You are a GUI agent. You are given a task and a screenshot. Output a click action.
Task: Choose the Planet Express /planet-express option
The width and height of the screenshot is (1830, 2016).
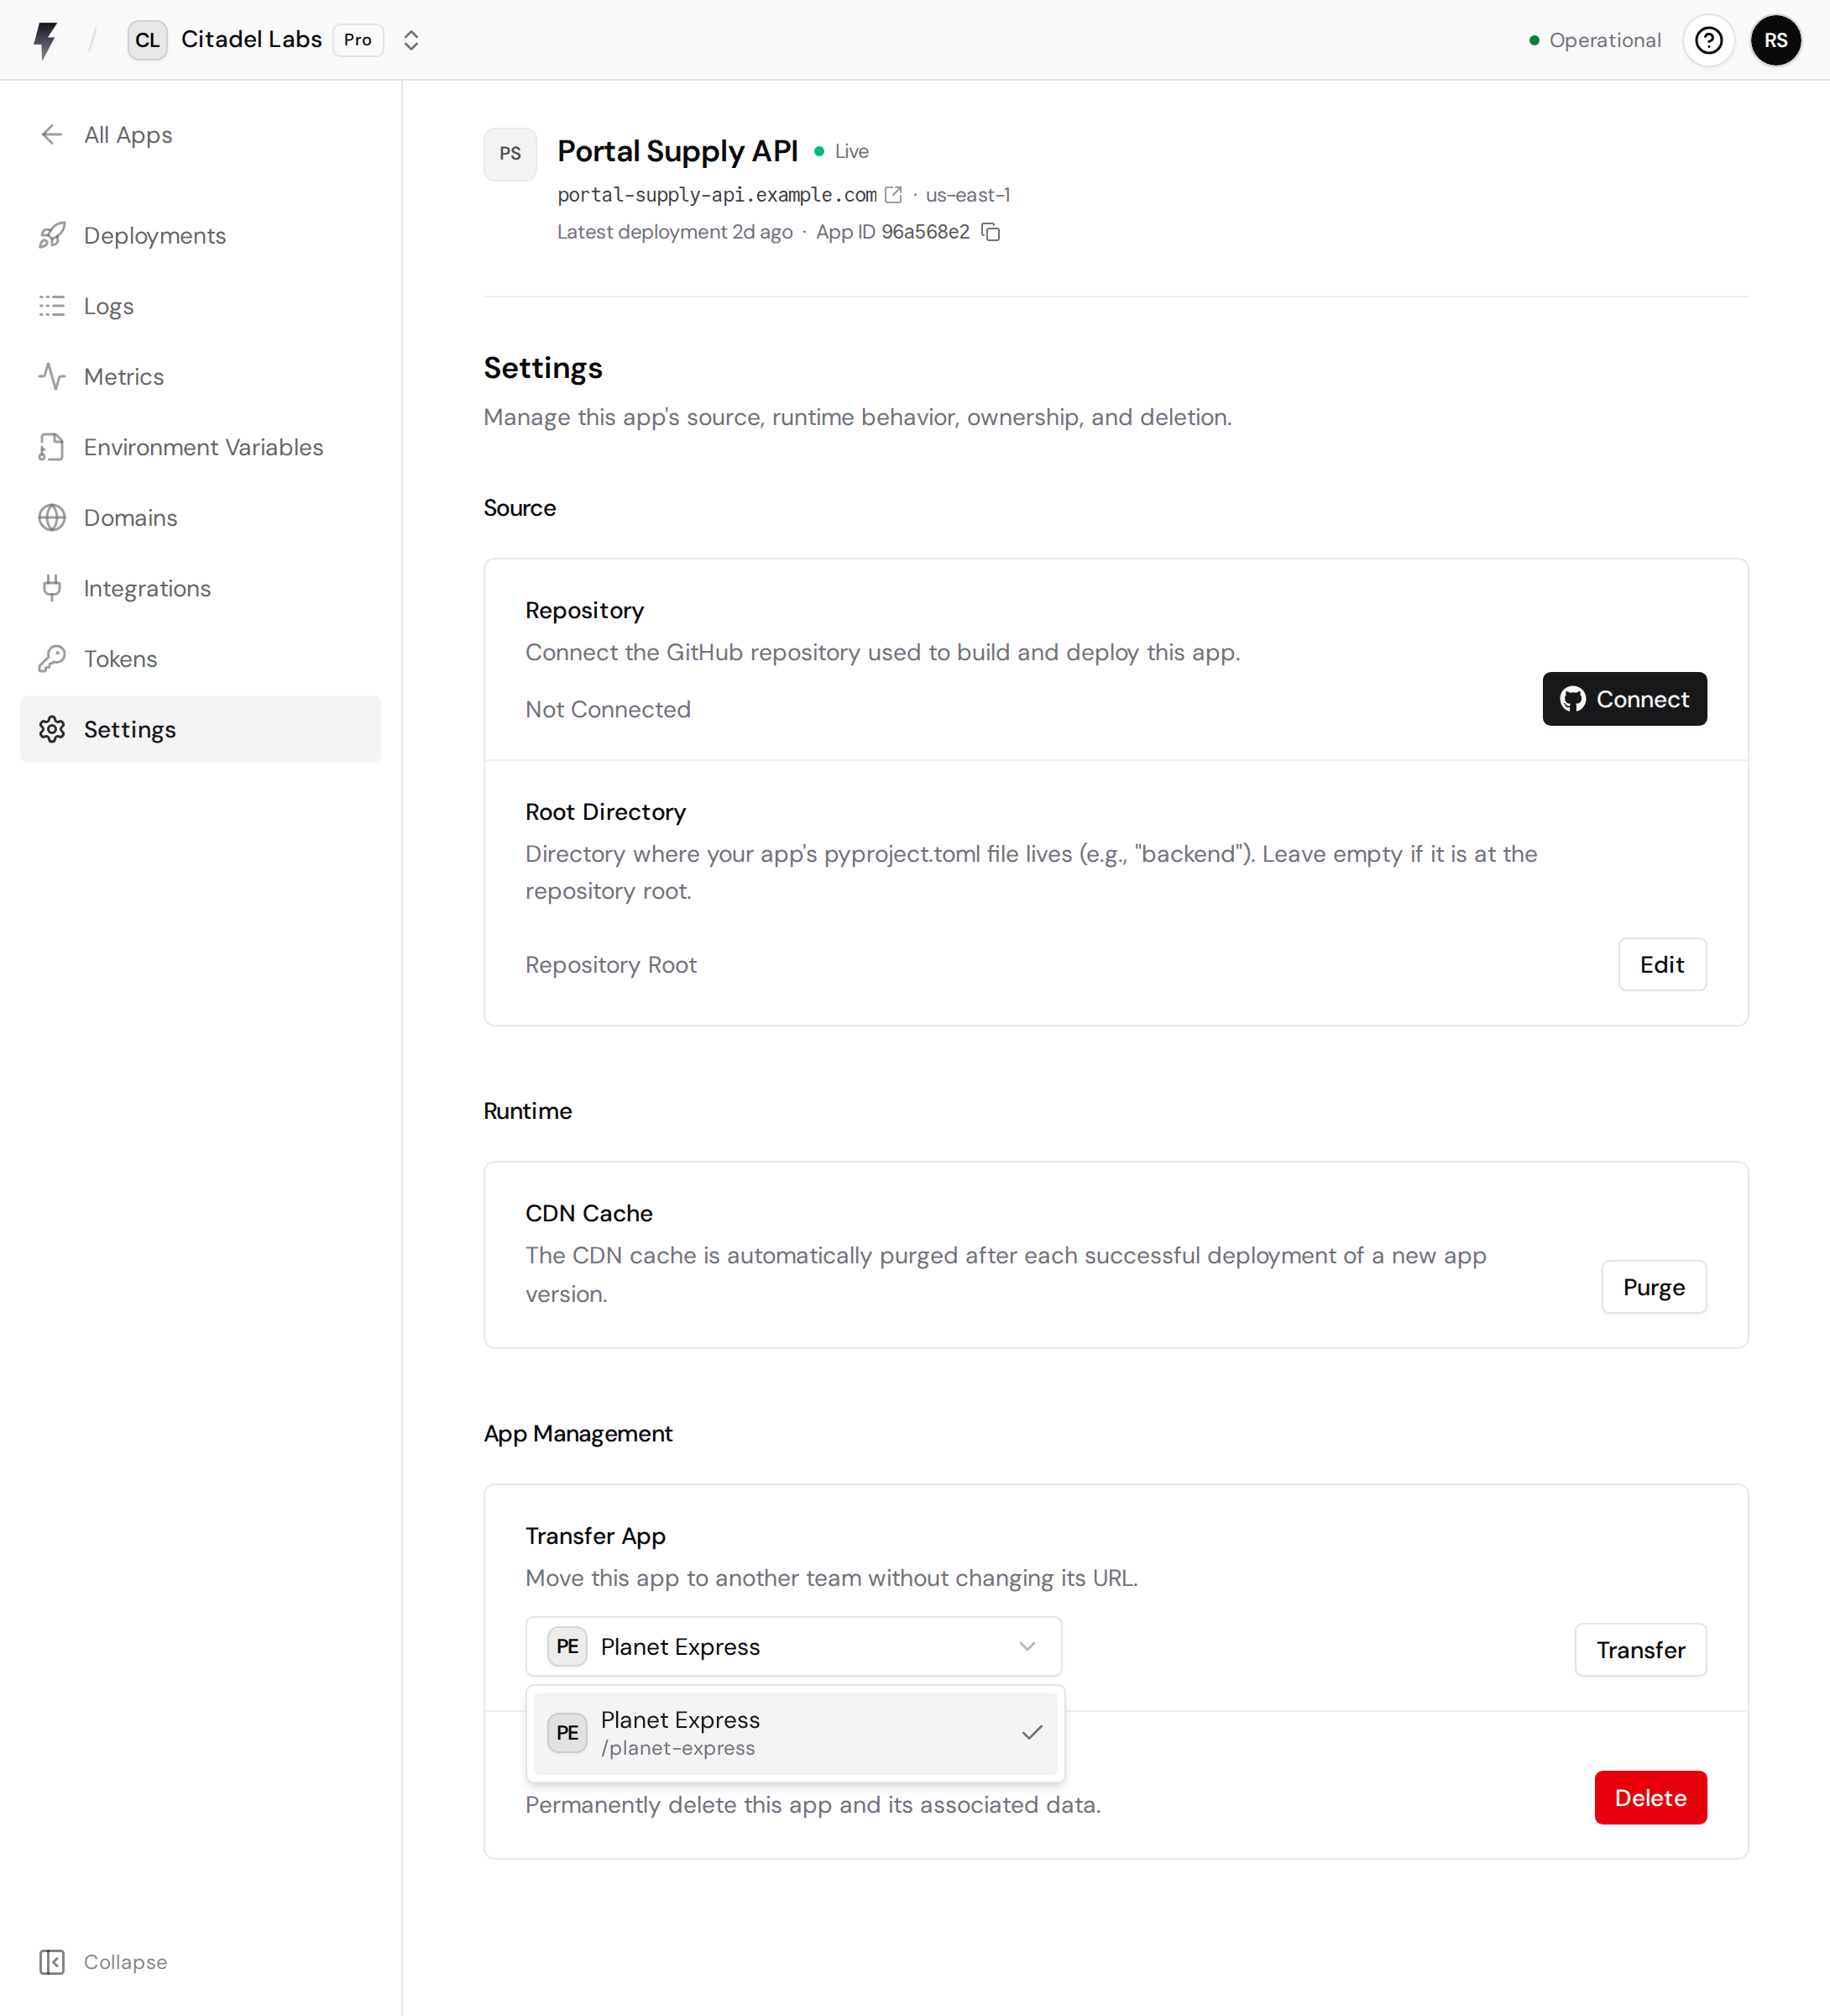795,1733
